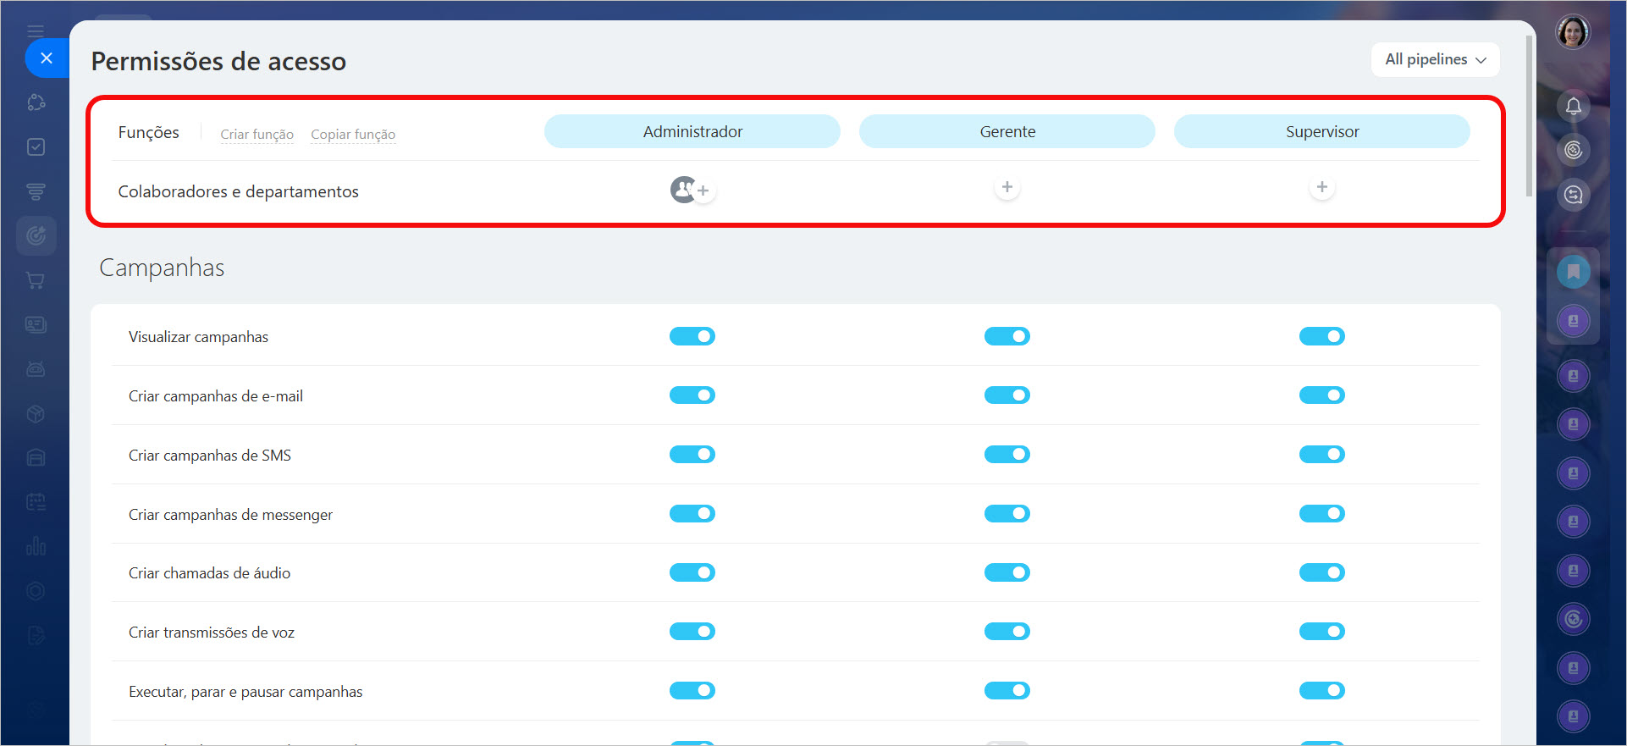Toggle Executar, parar e pausar campanhas for Gerente

[1007, 691]
